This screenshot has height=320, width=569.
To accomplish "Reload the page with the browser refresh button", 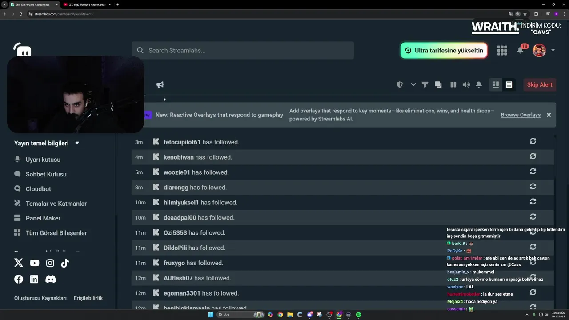I will pyautogui.click(x=20, y=14).
